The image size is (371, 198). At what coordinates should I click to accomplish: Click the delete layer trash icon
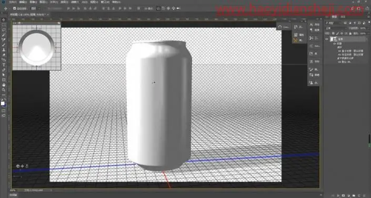pos(364,195)
